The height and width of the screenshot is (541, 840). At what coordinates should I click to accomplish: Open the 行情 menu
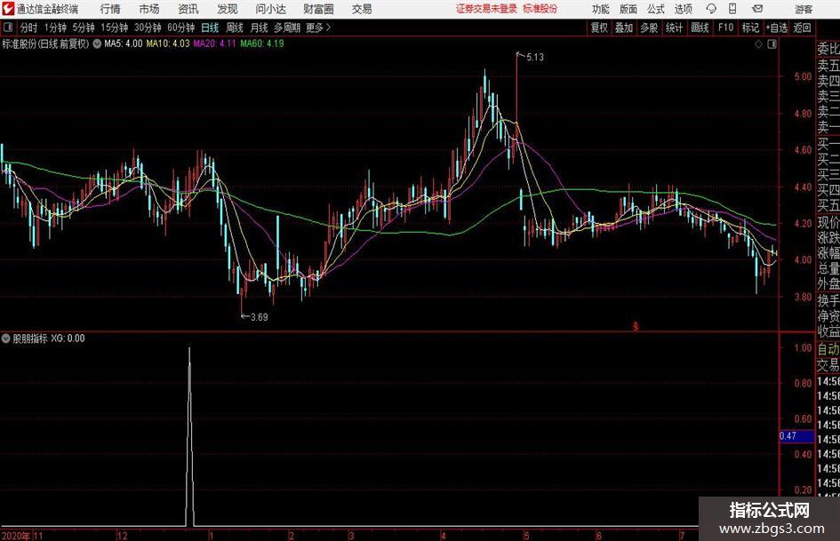tap(110, 9)
